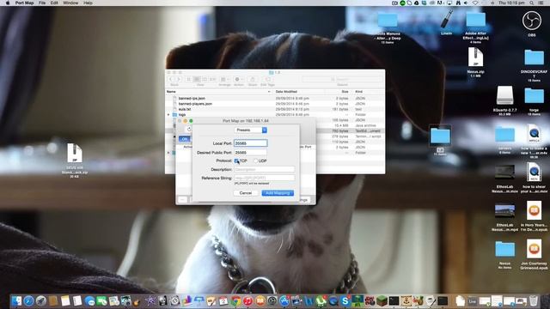
Task: Expand the logs folder disclosure triangle
Action: pos(168,114)
